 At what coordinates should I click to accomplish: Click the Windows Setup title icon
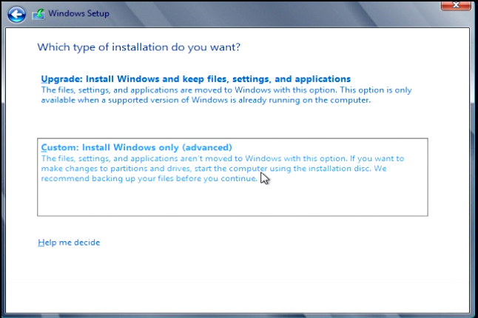[38, 14]
